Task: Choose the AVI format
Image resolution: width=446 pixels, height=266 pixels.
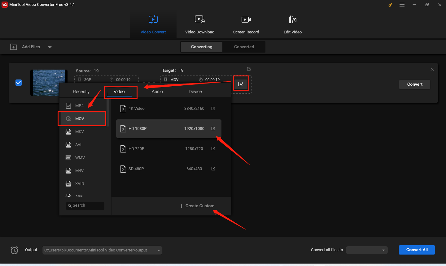Action: click(83, 145)
